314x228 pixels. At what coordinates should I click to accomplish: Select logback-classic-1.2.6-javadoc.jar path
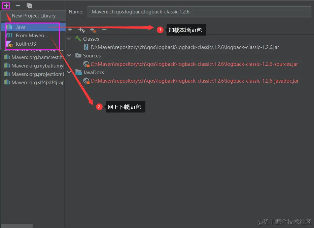(x=195, y=81)
